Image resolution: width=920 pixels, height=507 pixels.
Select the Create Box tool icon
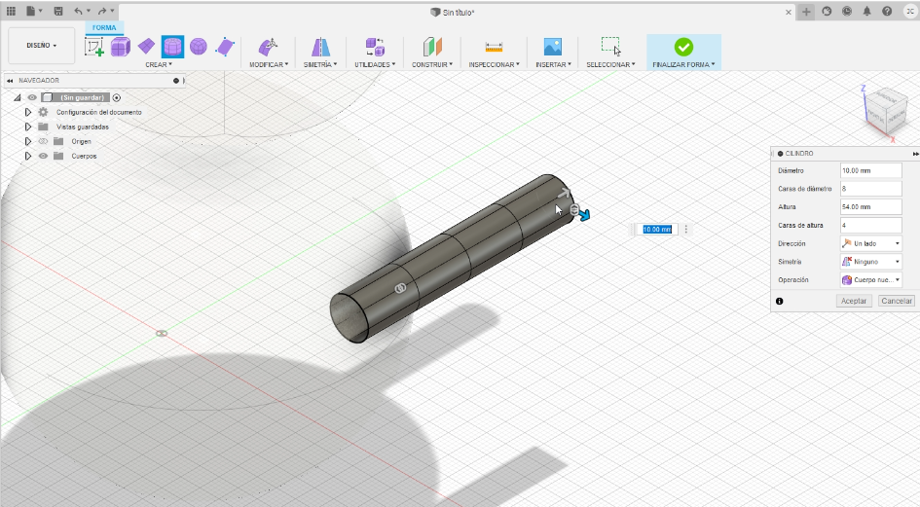121,47
